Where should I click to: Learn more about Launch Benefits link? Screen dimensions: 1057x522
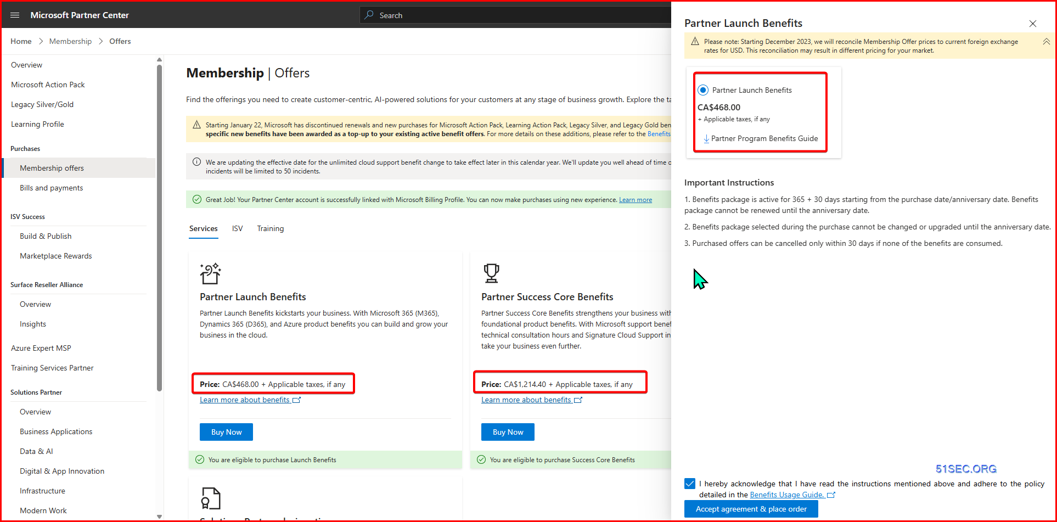coord(245,400)
